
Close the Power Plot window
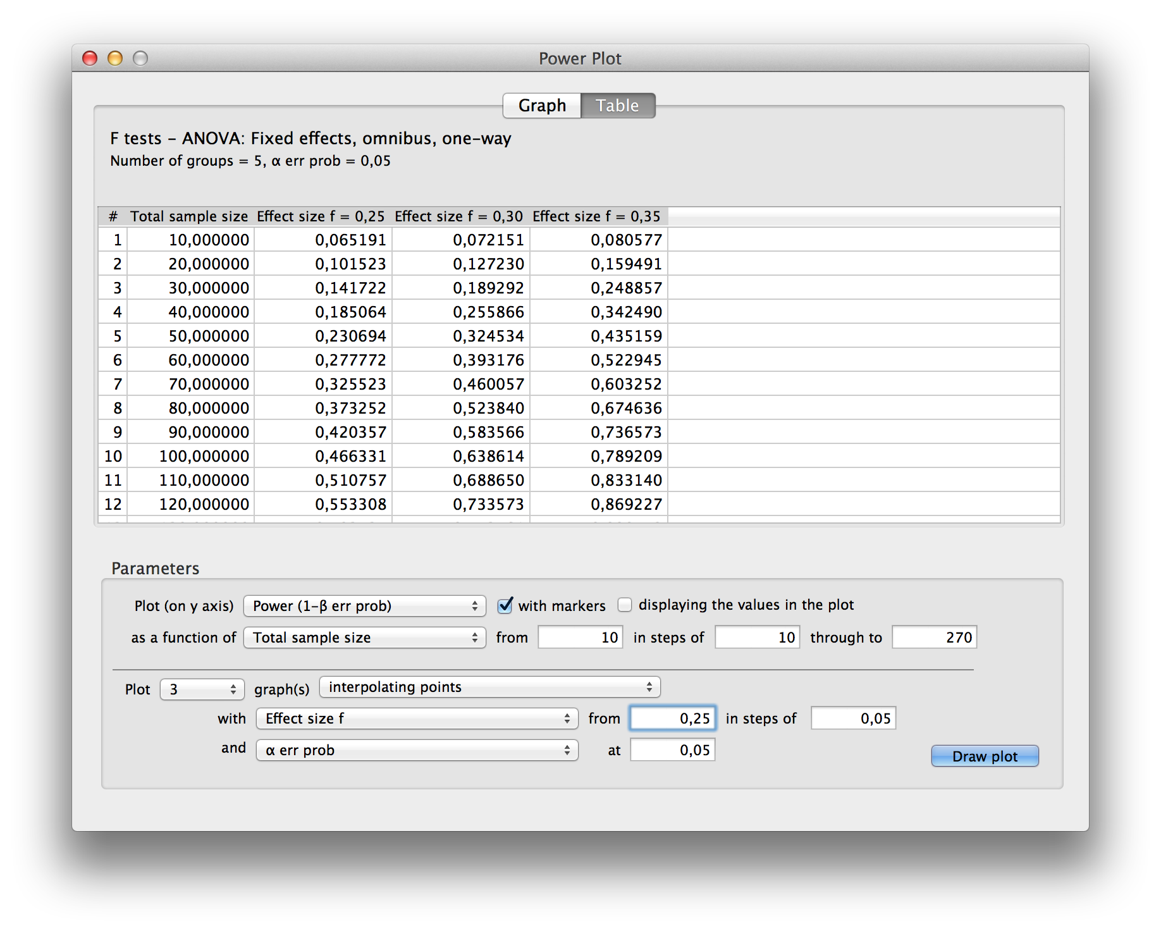pos(90,58)
